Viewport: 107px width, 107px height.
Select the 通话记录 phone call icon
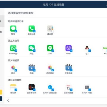pyautogui.click(x=32, y=29)
